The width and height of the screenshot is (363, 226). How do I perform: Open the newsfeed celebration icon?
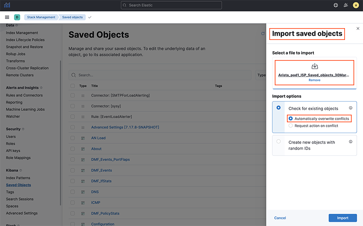tap(346, 5)
